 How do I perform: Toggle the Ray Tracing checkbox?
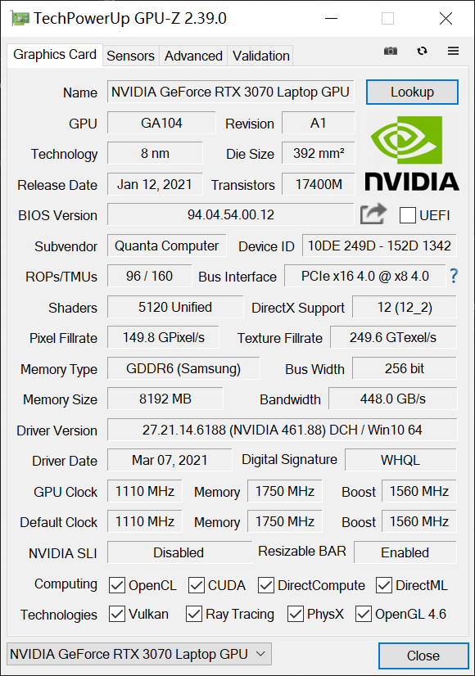pos(194,614)
